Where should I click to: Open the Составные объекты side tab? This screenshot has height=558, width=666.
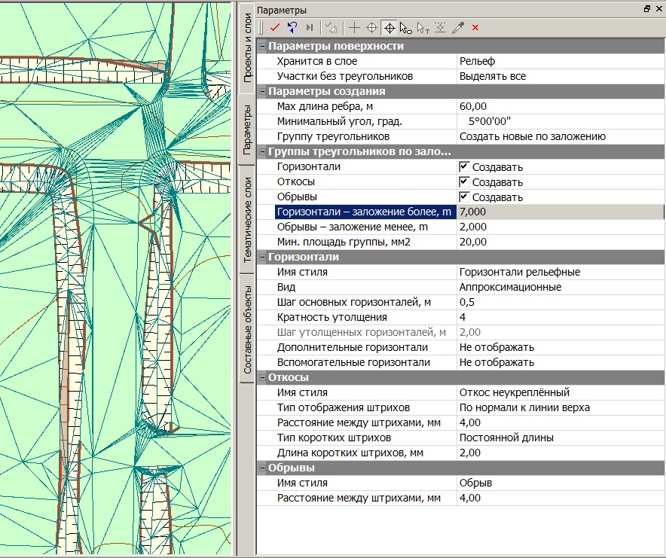click(x=246, y=328)
